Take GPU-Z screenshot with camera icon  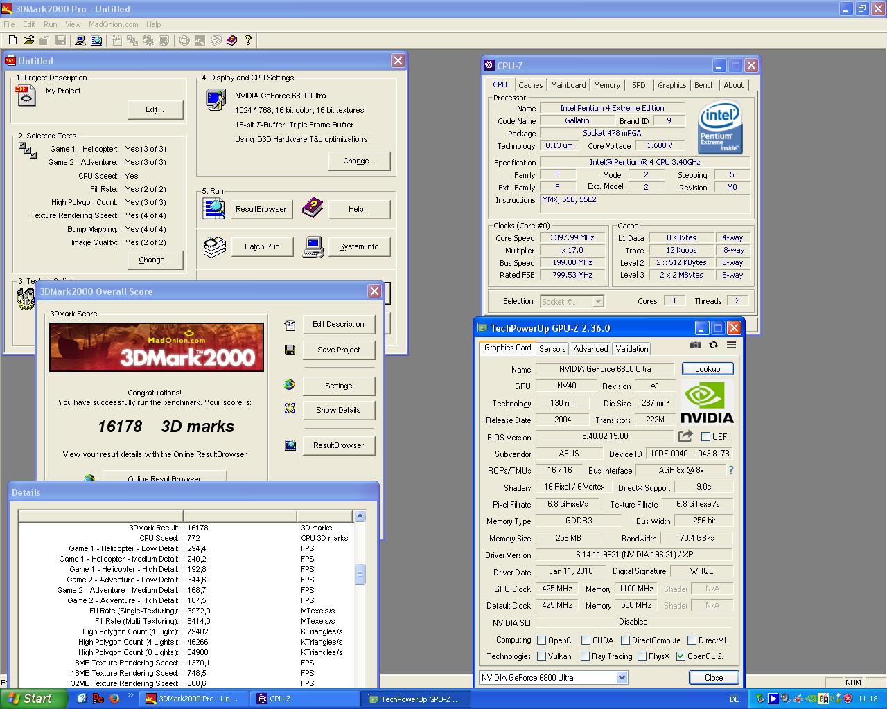[x=695, y=345]
